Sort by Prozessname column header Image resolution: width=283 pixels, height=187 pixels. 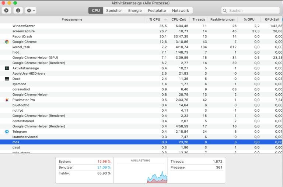72,19
